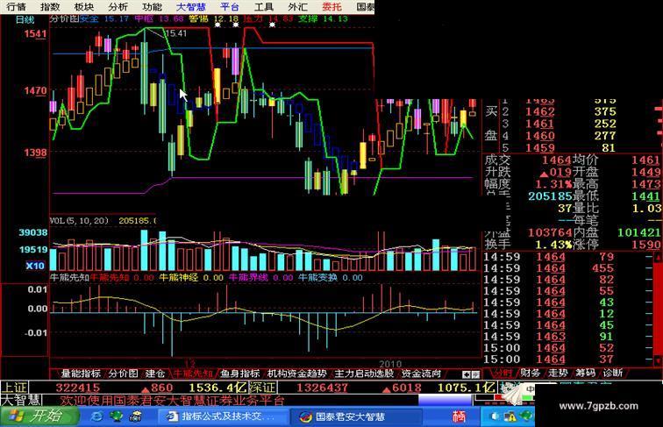
Task: Click the yellow warning shield tray icon
Action: point(510,416)
